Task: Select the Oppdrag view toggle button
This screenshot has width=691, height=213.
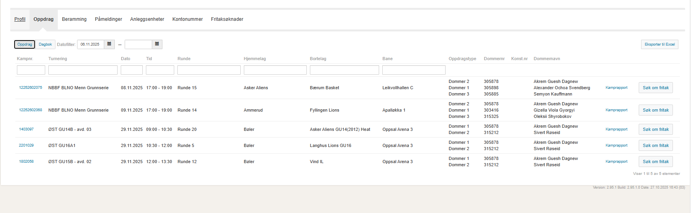Action: point(24,44)
